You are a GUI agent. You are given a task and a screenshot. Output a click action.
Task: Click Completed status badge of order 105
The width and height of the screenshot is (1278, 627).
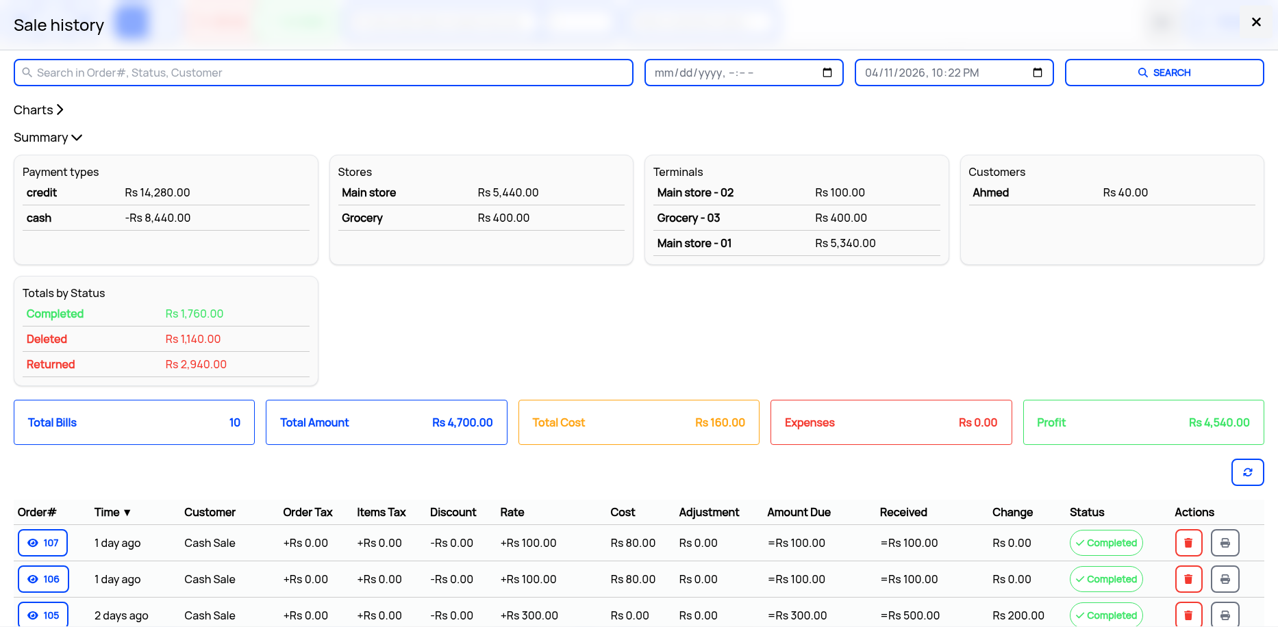coord(1106,615)
